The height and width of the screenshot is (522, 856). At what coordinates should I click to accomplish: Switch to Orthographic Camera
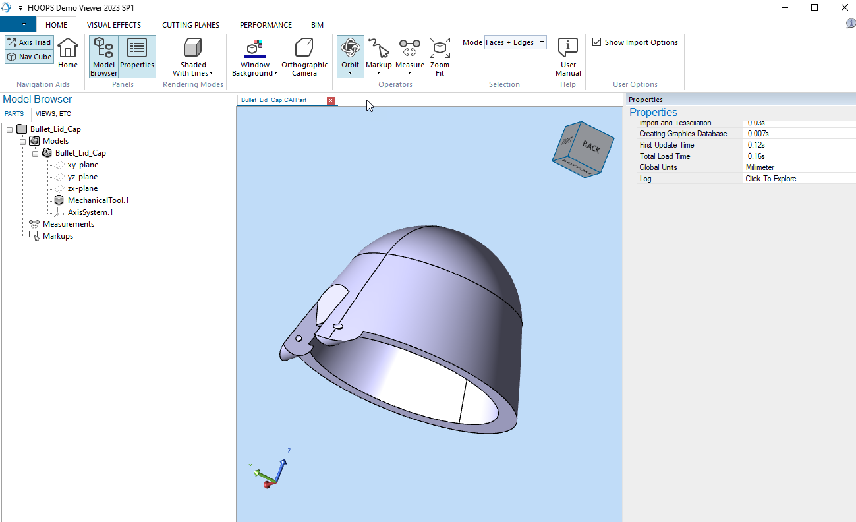(304, 55)
